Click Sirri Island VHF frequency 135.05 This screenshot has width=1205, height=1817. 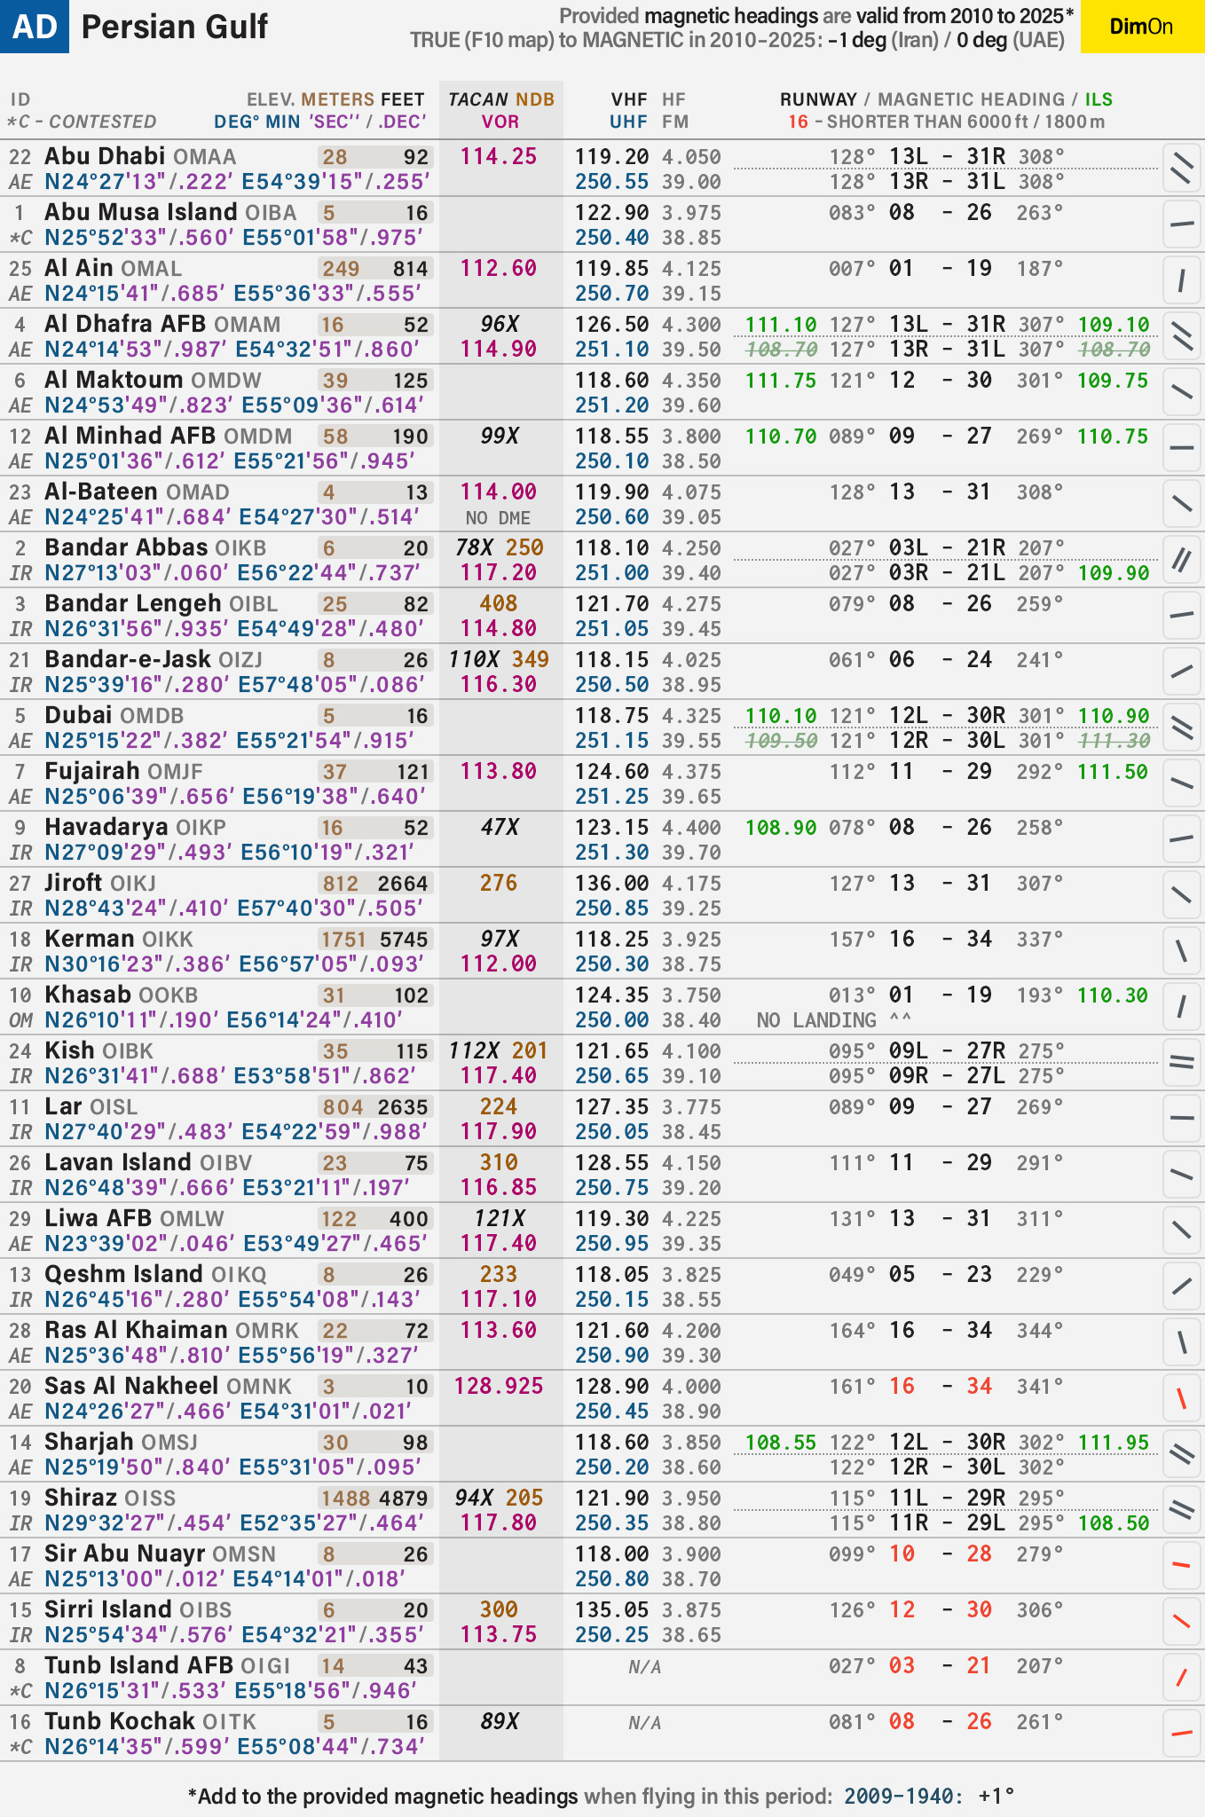pos(611,1610)
